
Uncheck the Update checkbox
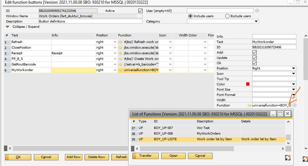point(254,58)
